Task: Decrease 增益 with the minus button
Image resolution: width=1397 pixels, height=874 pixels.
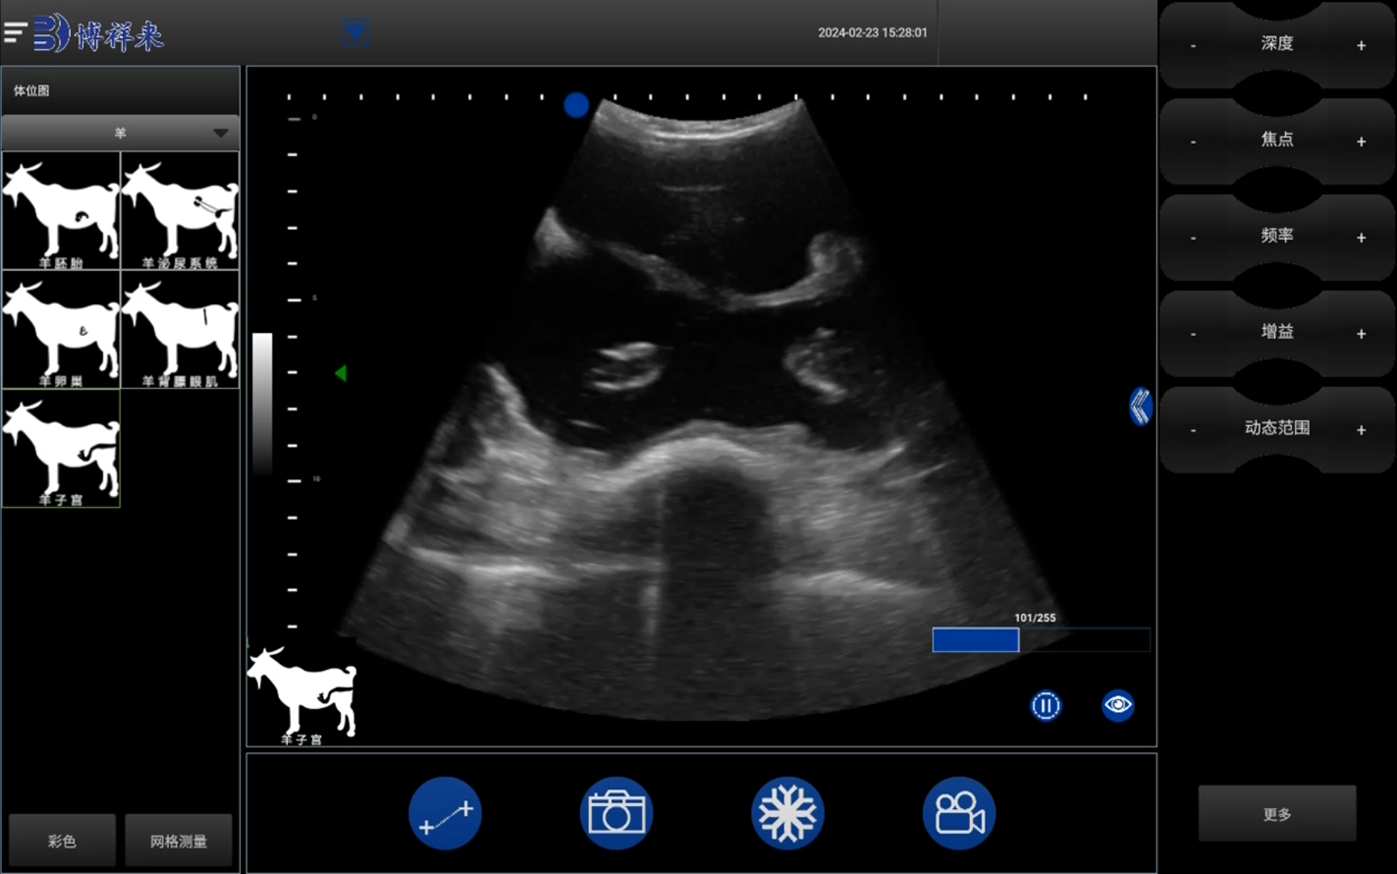Action: coord(1193,334)
